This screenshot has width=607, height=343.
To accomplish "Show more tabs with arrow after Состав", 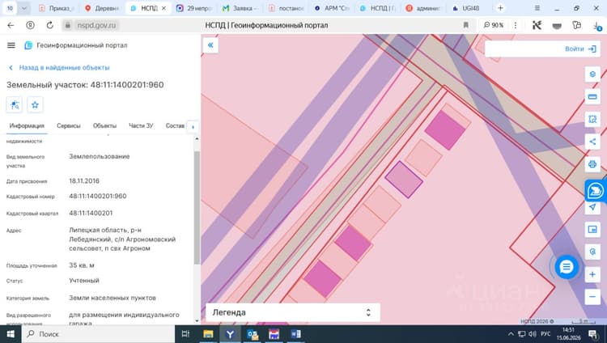I will [x=193, y=126].
